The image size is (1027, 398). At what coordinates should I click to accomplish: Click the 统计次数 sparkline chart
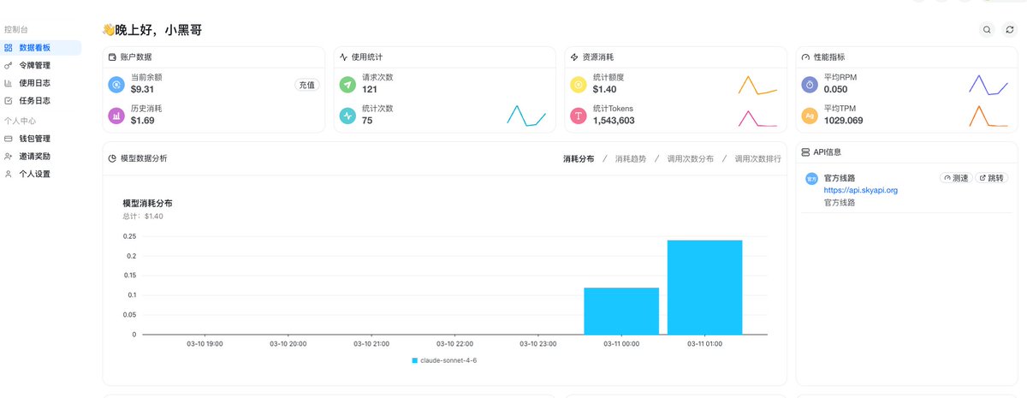[x=526, y=116]
